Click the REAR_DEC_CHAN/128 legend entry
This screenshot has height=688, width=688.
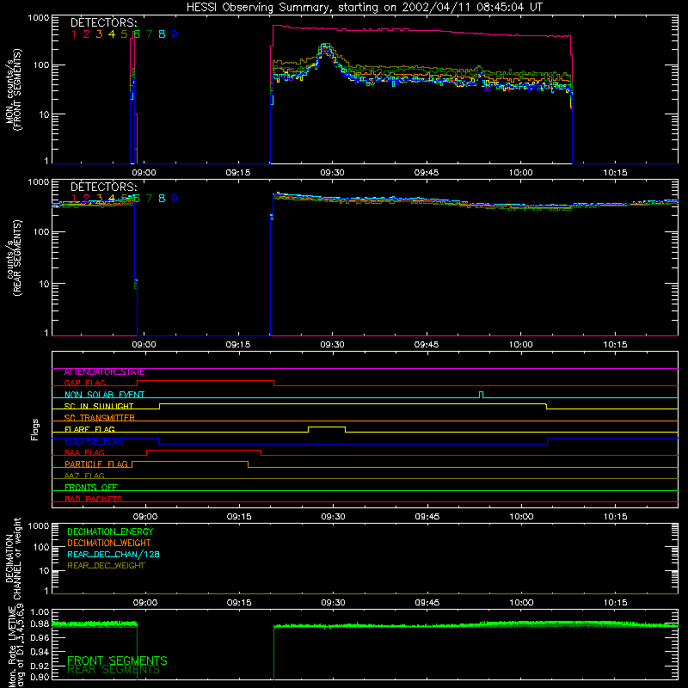[x=114, y=555]
